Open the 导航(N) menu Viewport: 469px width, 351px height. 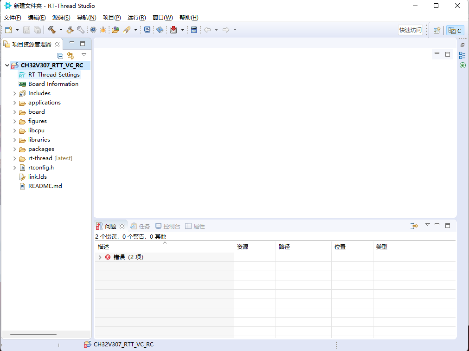86,18
